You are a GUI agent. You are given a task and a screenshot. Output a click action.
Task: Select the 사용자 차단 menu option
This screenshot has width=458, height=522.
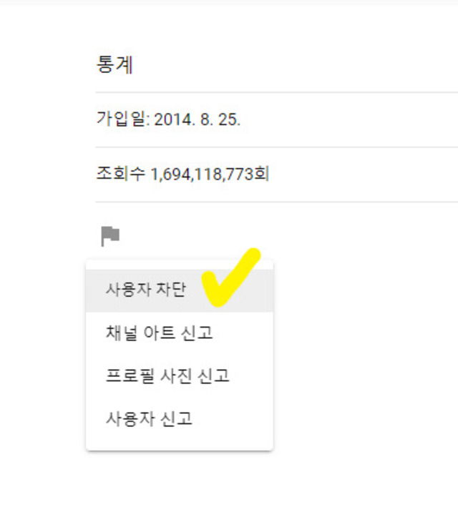[180, 290]
